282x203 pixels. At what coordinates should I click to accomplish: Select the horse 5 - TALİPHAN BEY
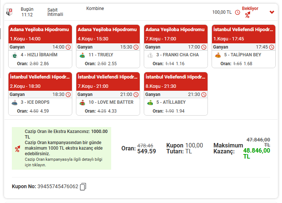(243, 55)
